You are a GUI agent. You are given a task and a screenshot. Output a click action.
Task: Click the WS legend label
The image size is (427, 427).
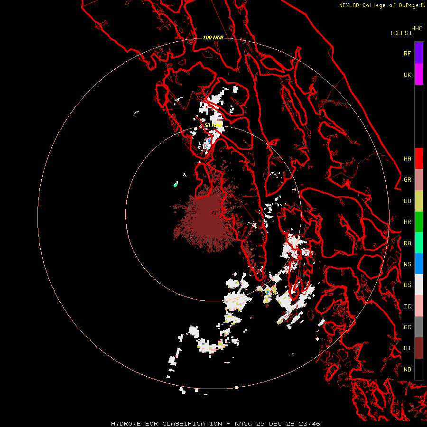[407, 264]
